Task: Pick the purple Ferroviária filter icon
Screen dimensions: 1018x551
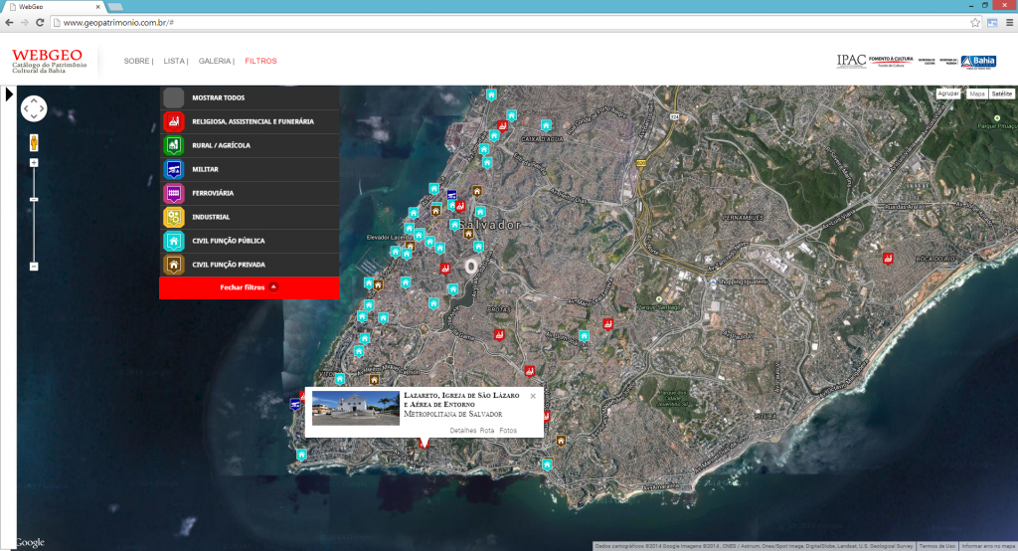Action: pos(174,193)
